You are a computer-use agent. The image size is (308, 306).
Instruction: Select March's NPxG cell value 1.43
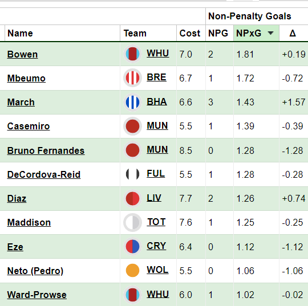pyautogui.click(x=245, y=102)
